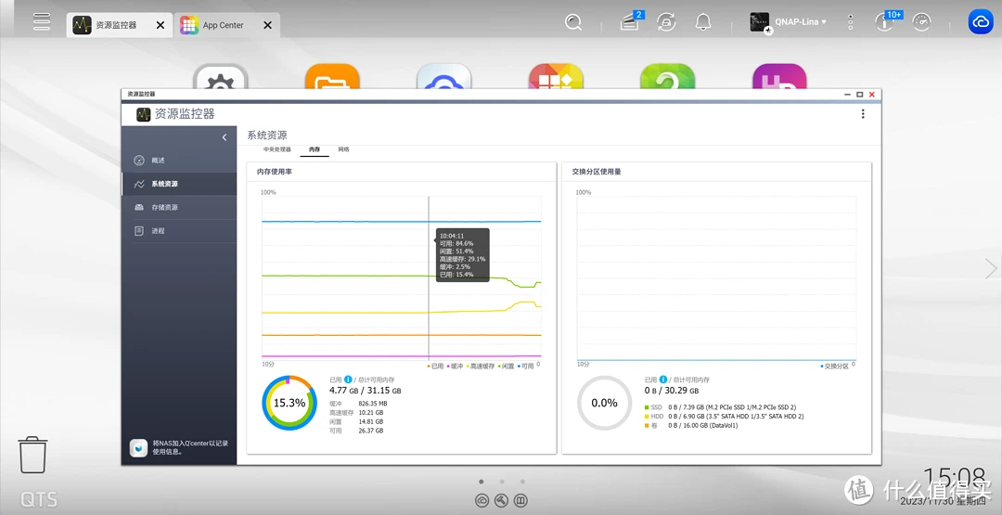Viewport: 1002px width, 515px height.
Task: Click the yellow HDD swap legend swatch
Action: (x=647, y=416)
